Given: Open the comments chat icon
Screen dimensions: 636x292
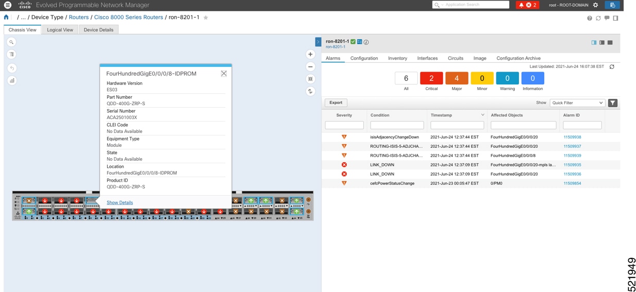Looking at the screenshot, I should [607, 18].
